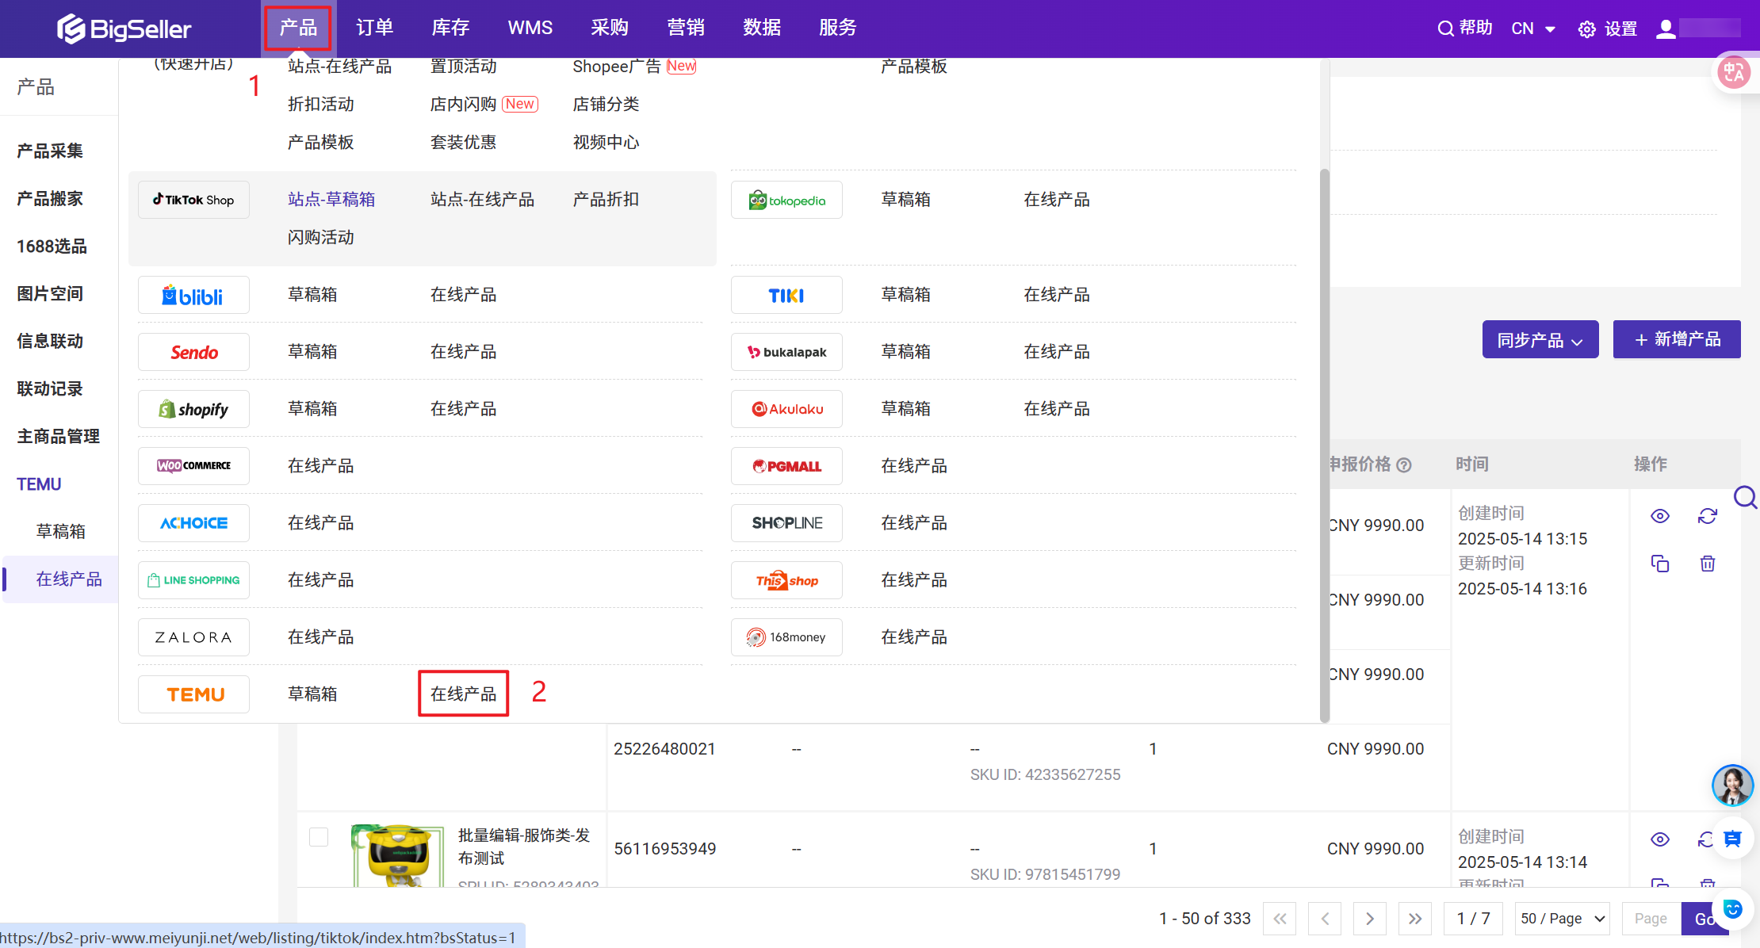Open 视频中心 menu link
The image size is (1760, 948).
point(606,143)
